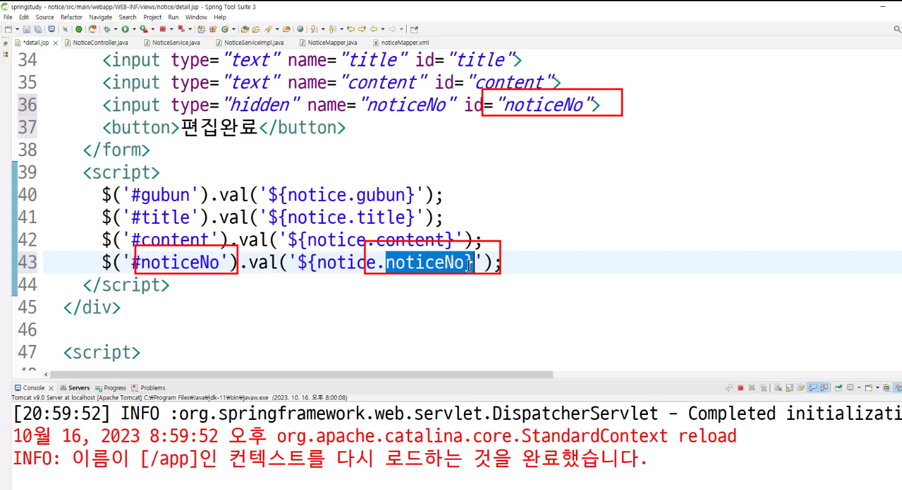Image resolution: width=902 pixels, height=490 pixels.
Task: Open the Open Console dropdown arrow
Action: (x=877, y=388)
